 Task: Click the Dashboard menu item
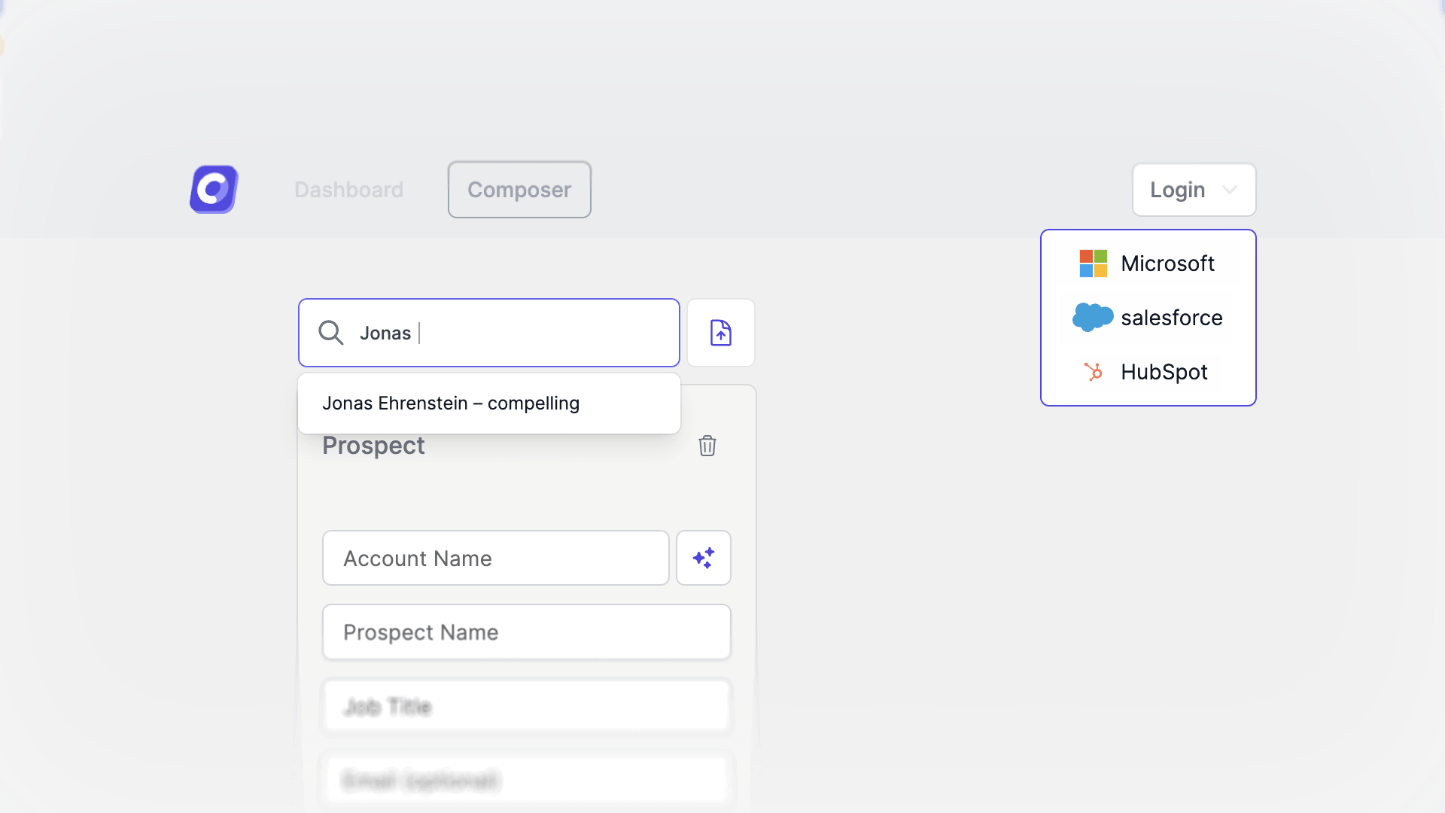[x=348, y=189]
